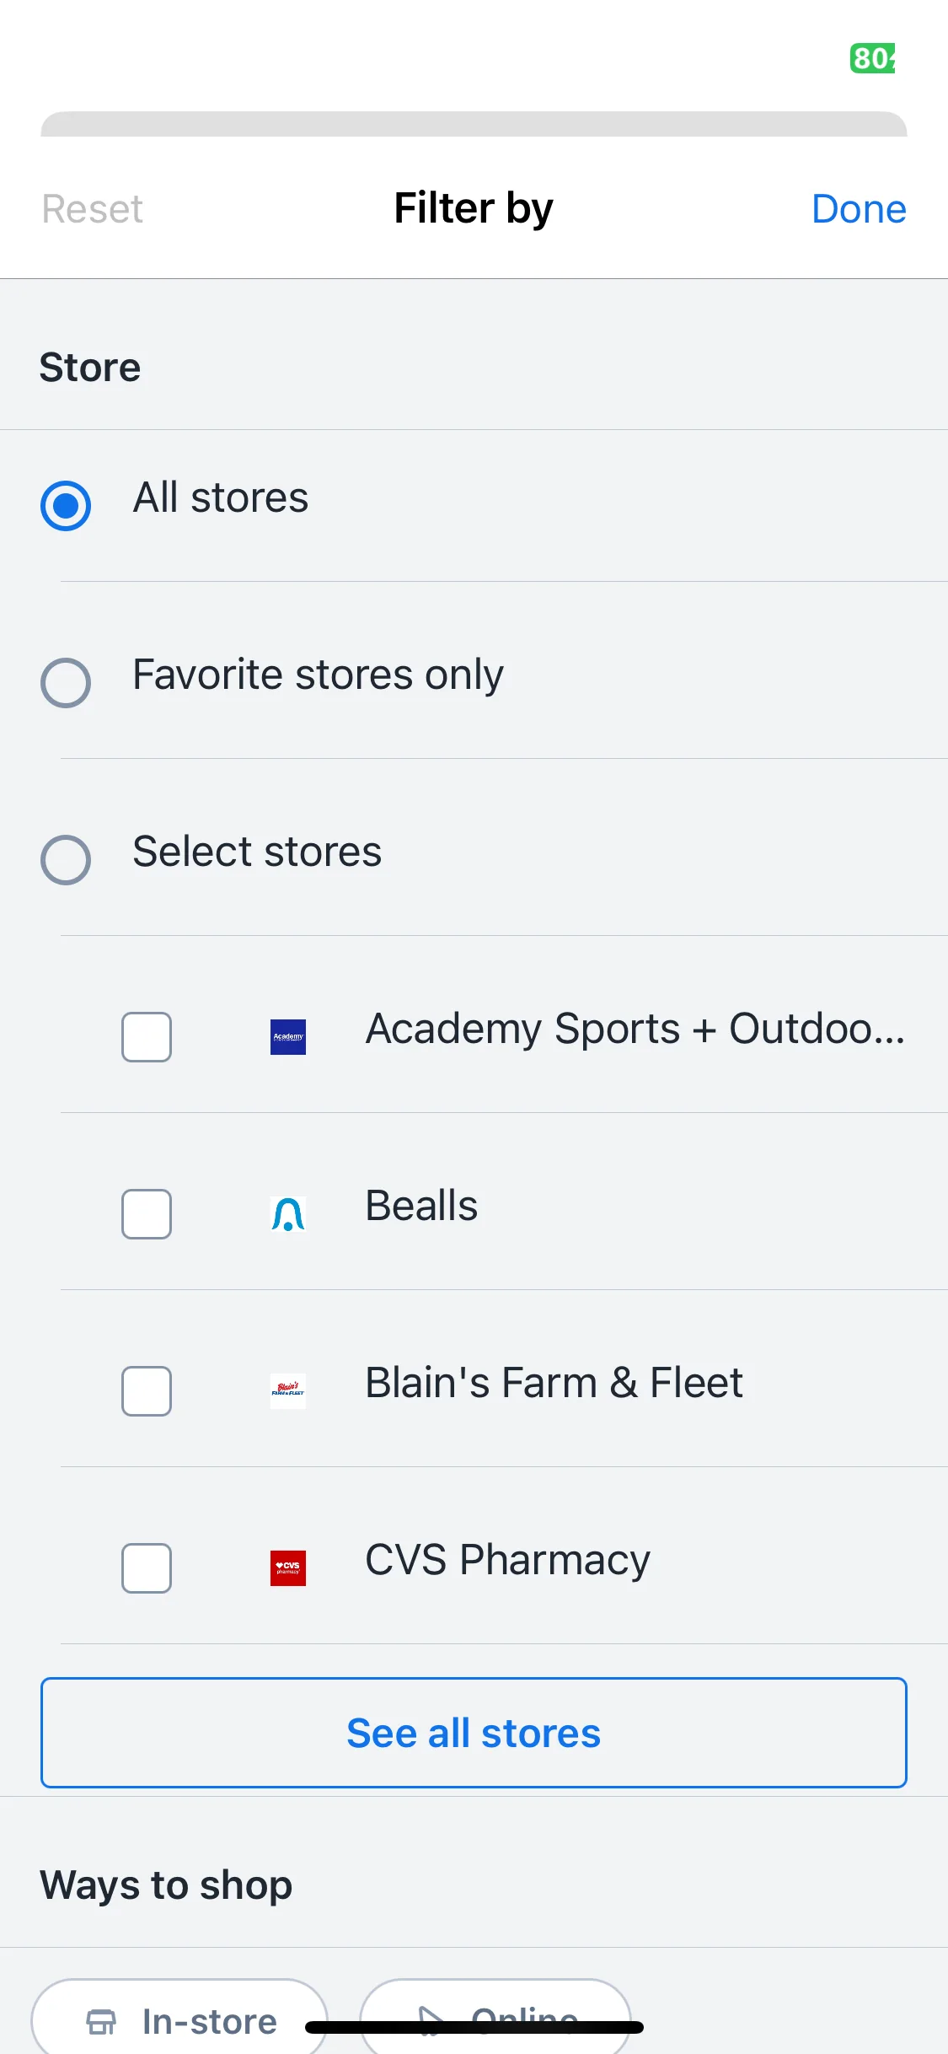Check the Academy Sports + Outdoors checkbox
Screen dimensions: 948x2054
coord(147,1037)
